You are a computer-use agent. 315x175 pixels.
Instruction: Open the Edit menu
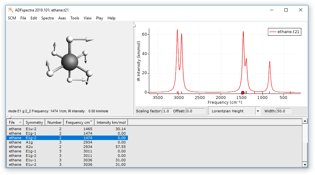click(x=34, y=18)
